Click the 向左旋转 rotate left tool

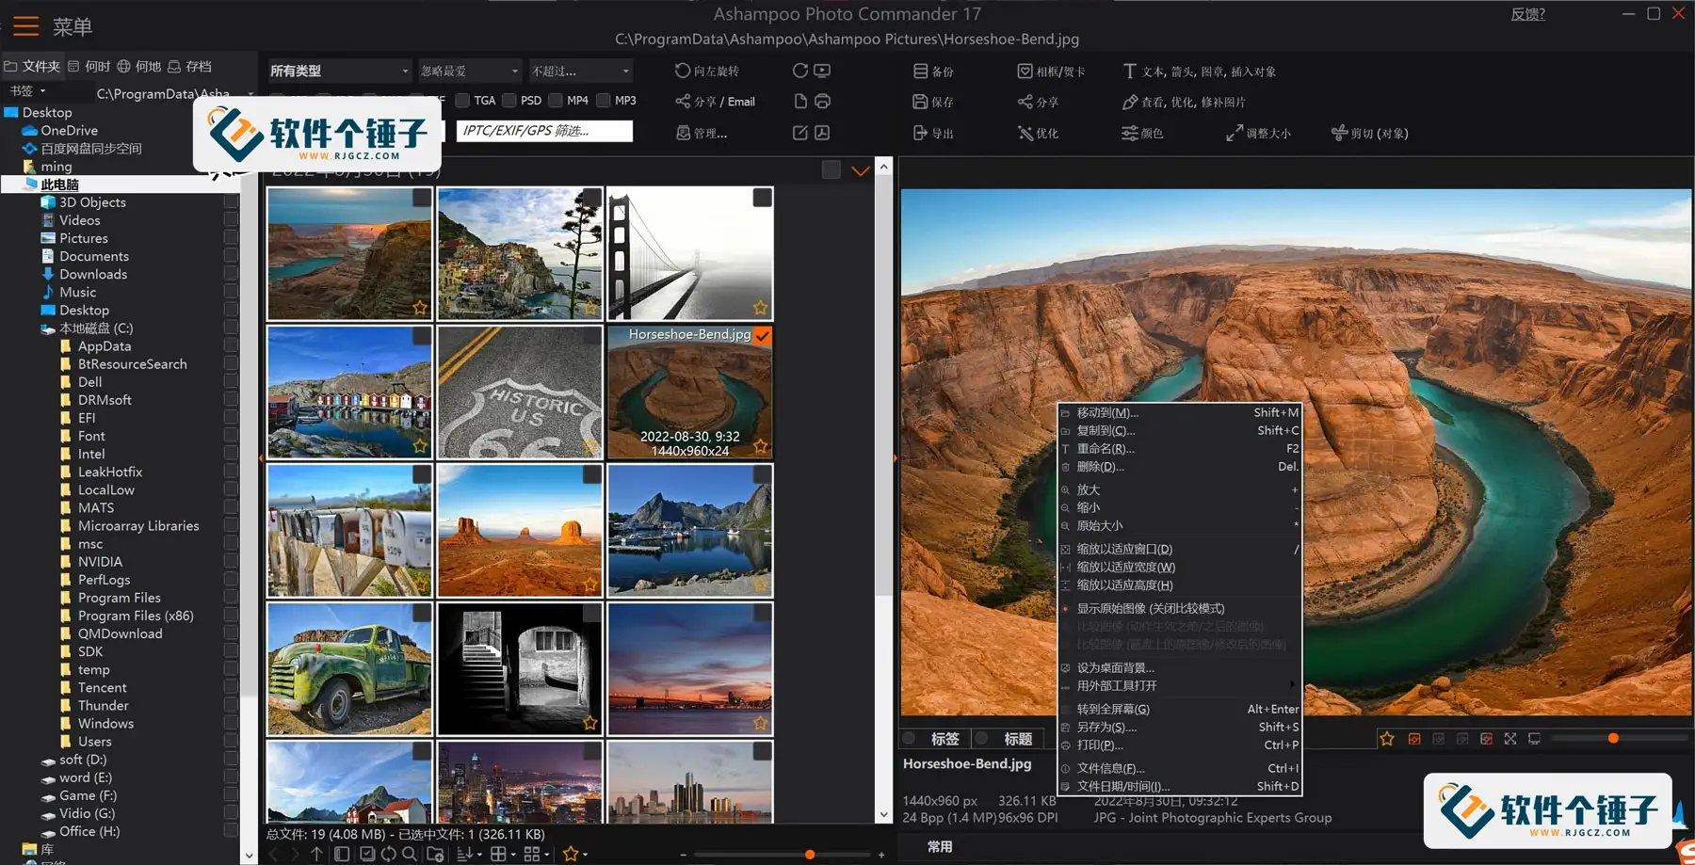tap(707, 71)
